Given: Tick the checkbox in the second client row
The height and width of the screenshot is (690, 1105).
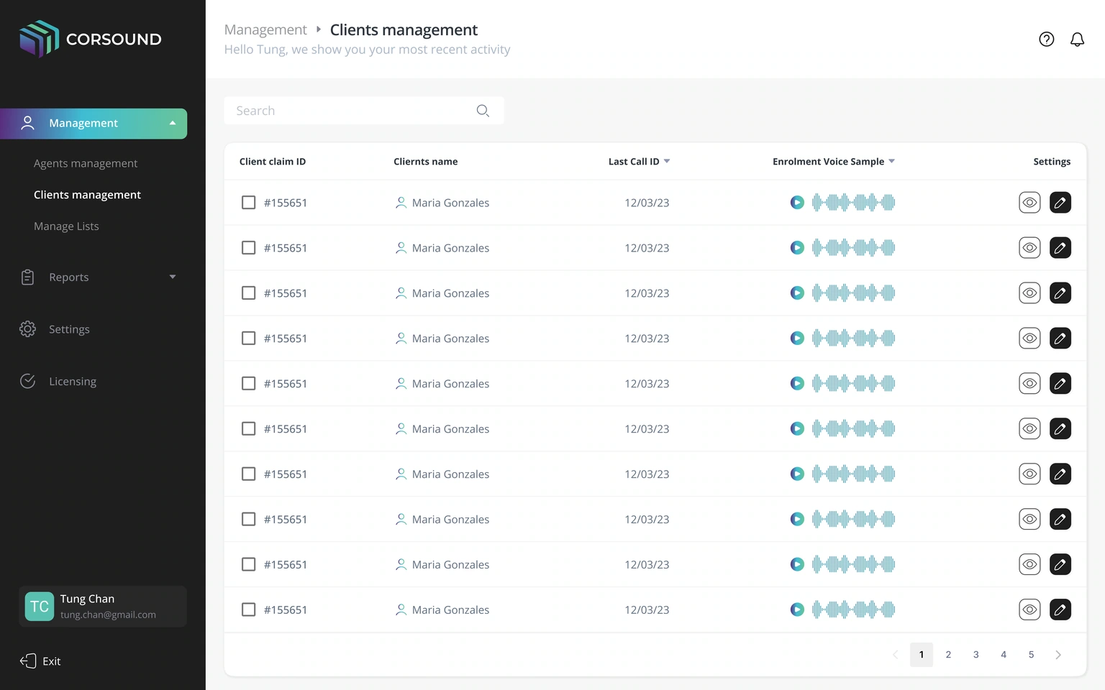Looking at the screenshot, I should [248, 248].
